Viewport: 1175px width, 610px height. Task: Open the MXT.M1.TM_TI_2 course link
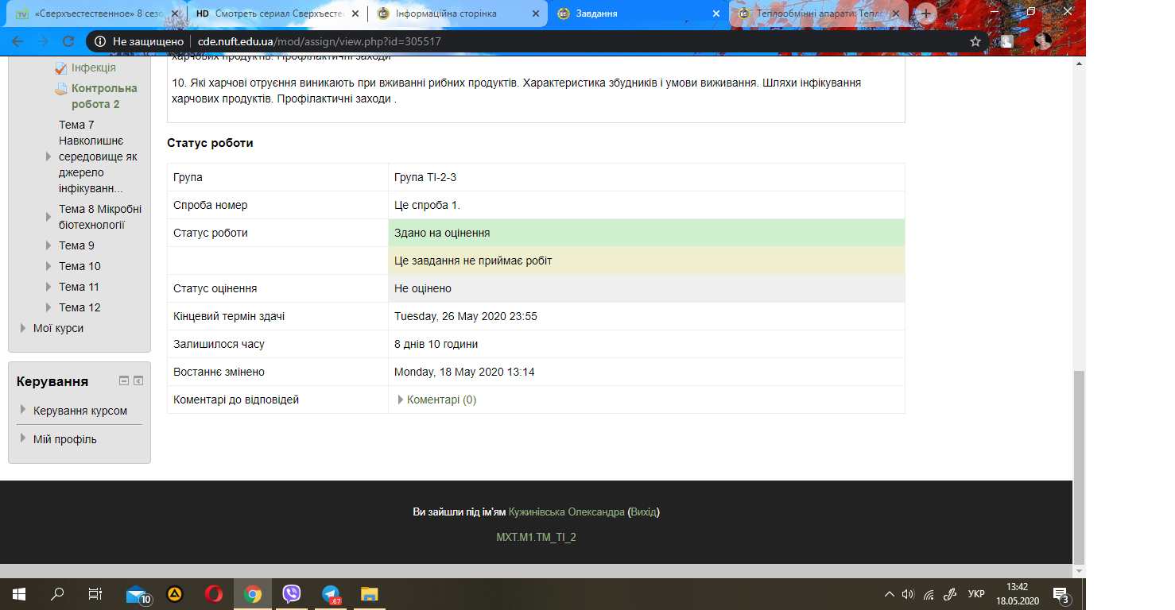point(536,537)
